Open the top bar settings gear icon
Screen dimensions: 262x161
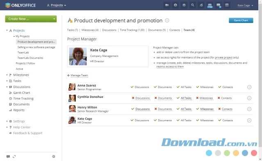(184, 5)
